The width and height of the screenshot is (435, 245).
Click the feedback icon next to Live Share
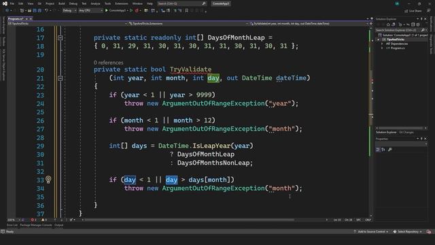coord(429,11)
